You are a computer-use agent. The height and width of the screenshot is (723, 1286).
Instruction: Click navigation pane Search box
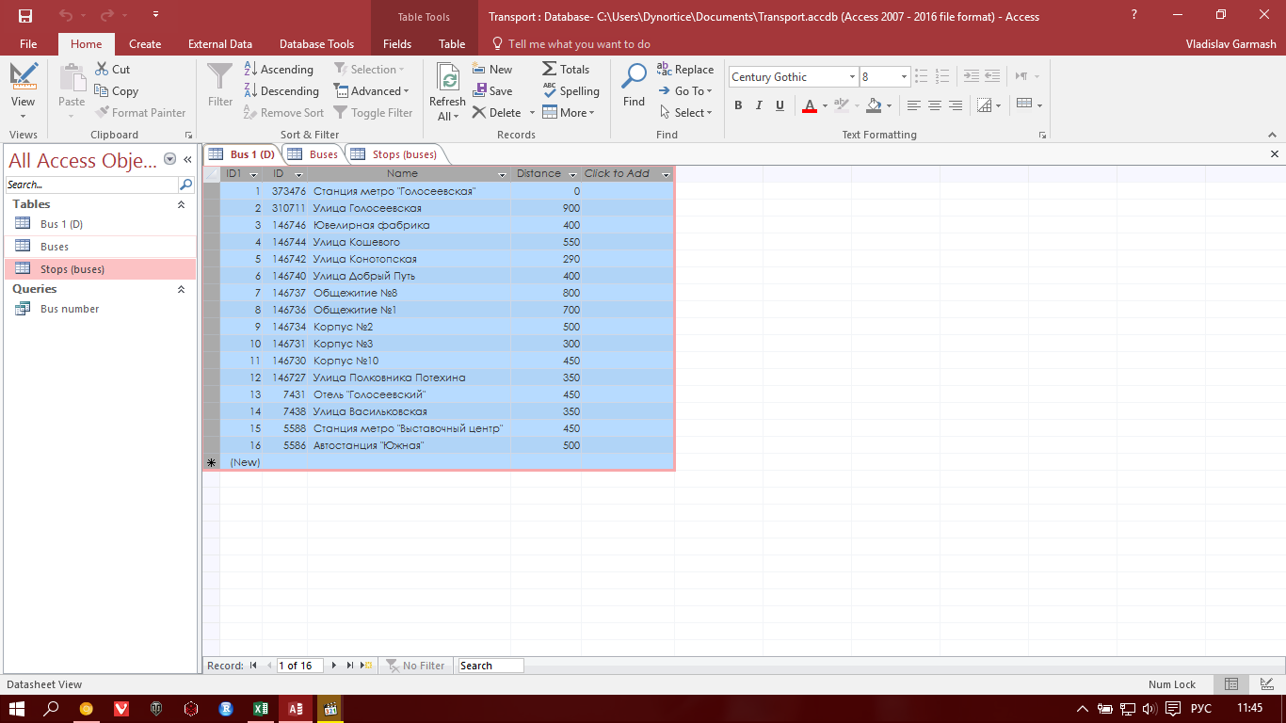(x=92, y=185)
